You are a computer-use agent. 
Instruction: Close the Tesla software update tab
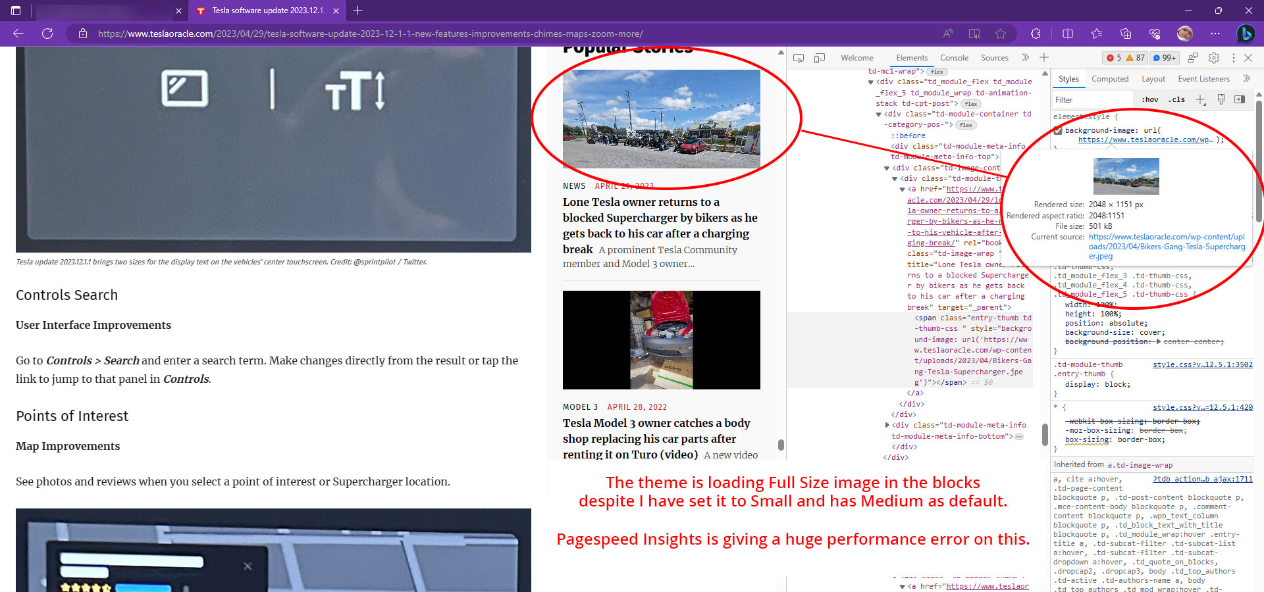(336, 11)
